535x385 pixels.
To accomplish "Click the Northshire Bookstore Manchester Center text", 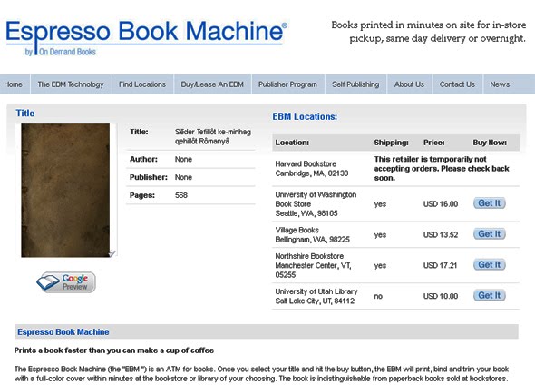I will (313, 265).
